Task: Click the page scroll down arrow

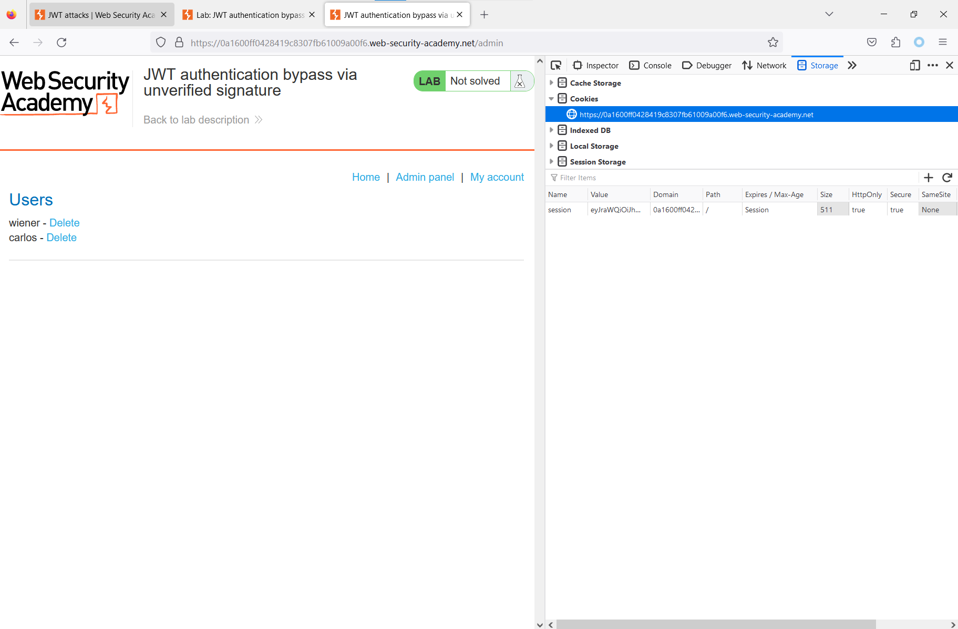Action: pyautogui.click(x=540, y=624)
